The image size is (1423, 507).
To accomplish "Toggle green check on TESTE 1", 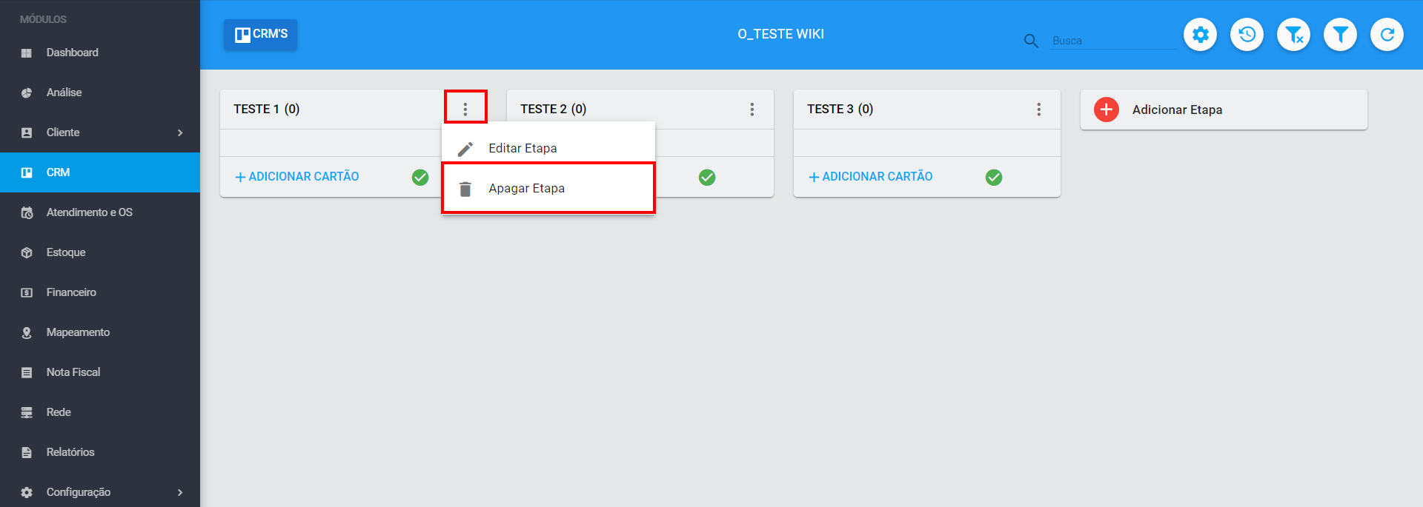I will 420,177.
